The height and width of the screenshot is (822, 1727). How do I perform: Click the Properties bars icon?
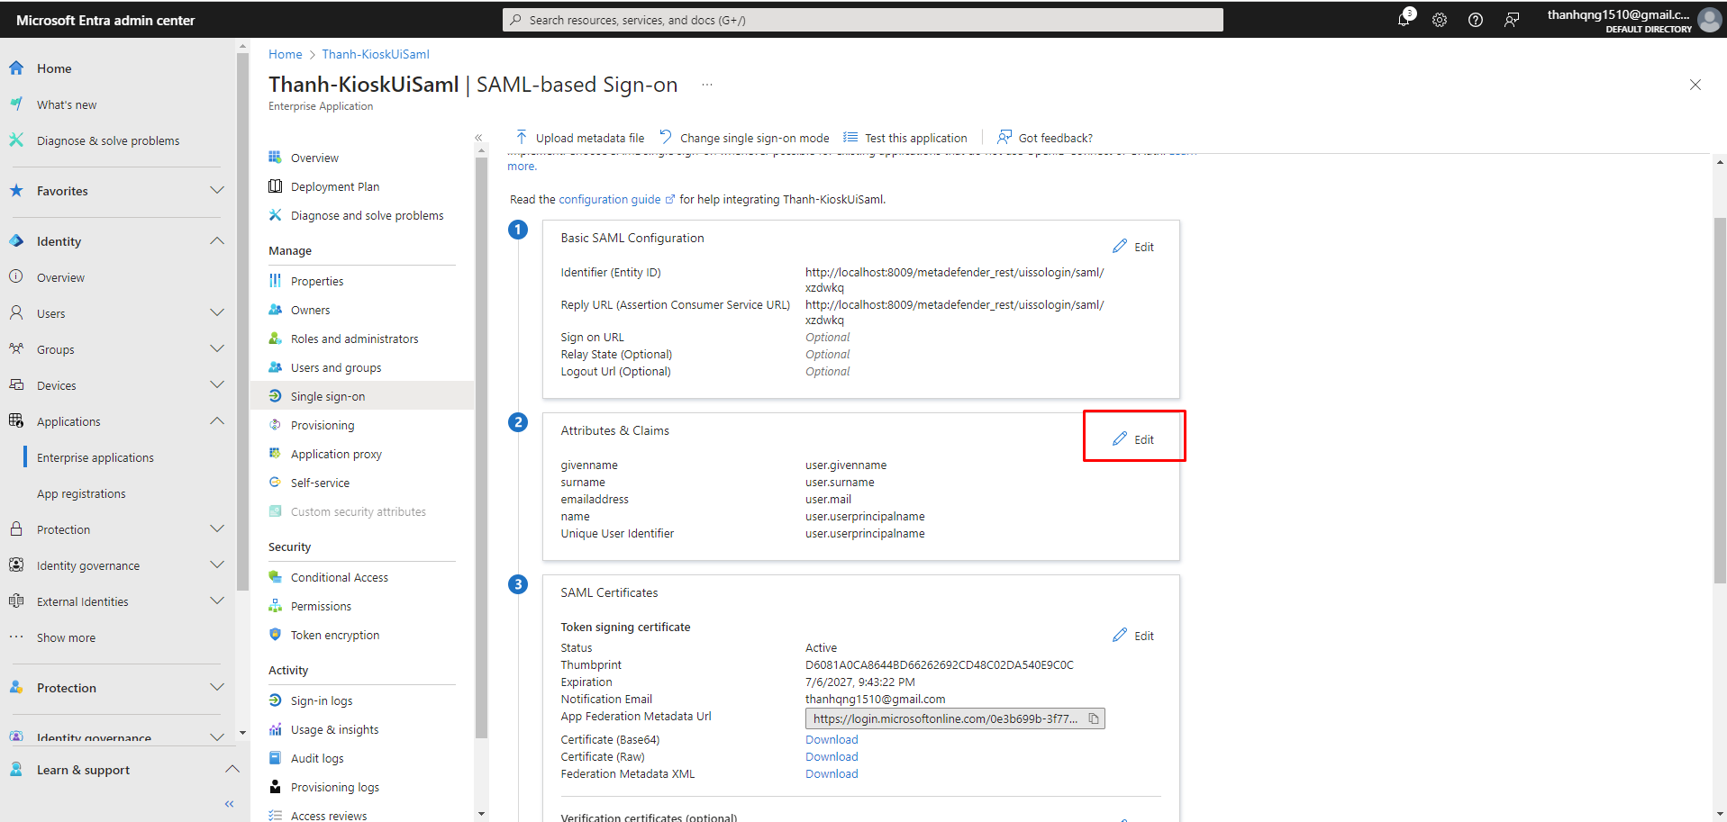click(275, 281)
